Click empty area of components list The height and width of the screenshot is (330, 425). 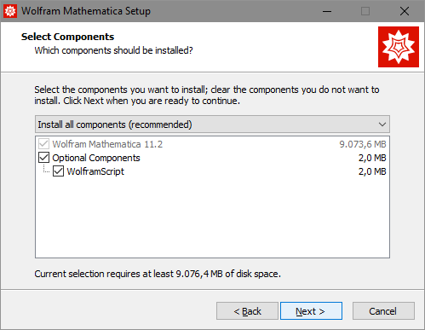click(212, 217)
